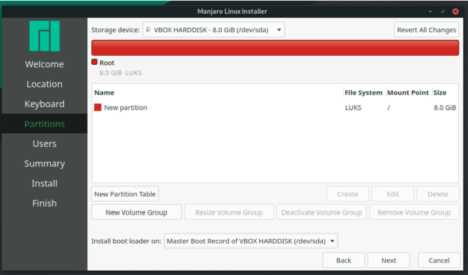Image resolution: width=468 pixels, height=275 pixels.
Task: Proceed with the Next button
Action: pyautogui.click(x=389, y=260)
